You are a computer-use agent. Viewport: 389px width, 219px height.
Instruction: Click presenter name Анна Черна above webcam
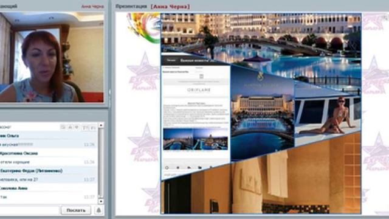click(92, 7)
